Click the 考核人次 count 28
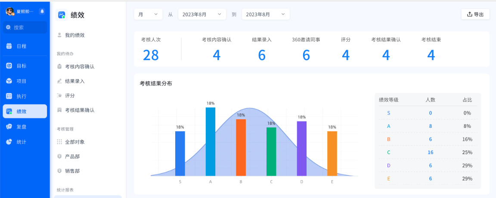The width and height of the screenshot is (496, 198). pos(151,55)
